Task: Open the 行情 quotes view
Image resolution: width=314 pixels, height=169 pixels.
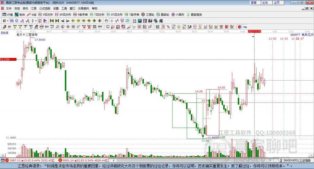Action: click(x=8, y=15)
